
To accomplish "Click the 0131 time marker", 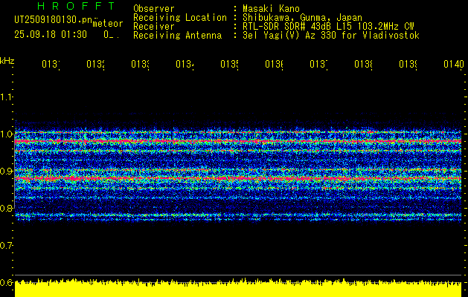I will pyautogui.click(x=51, y=65).
